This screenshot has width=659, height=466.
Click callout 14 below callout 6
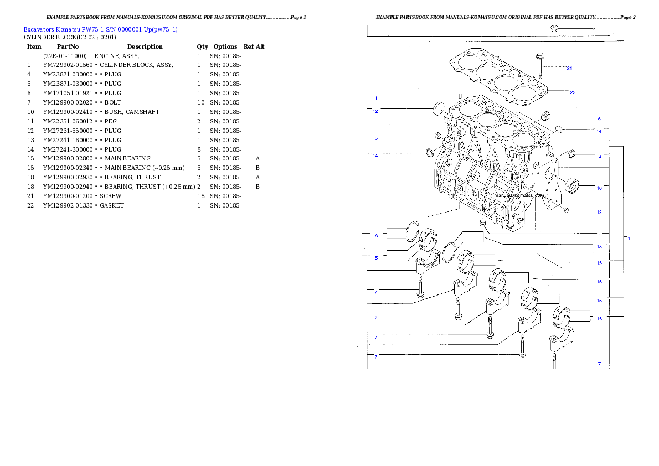(599, 131)
